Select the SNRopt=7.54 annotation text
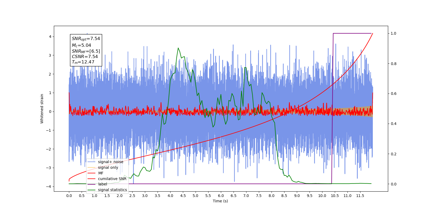This screenshot has width=431, height=215. (x=86, y=39)
